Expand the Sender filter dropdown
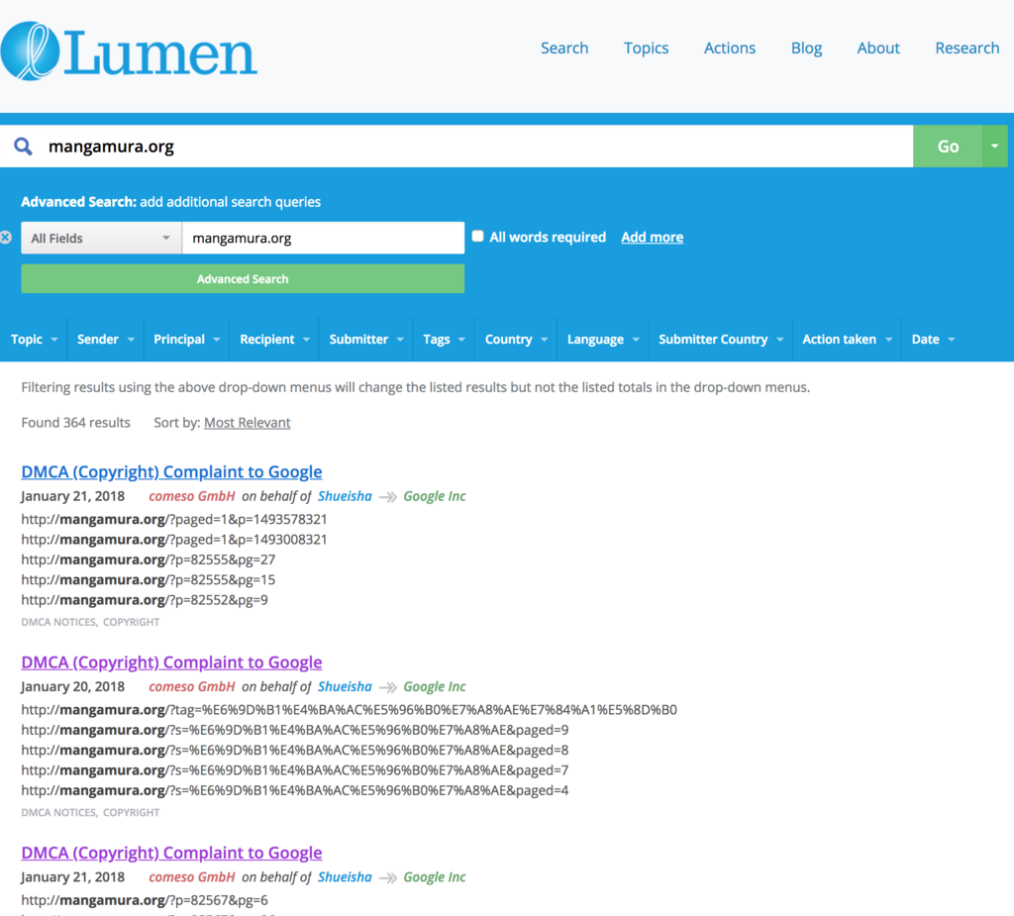This screenshot has height=916, width=1014. (105, 339)
